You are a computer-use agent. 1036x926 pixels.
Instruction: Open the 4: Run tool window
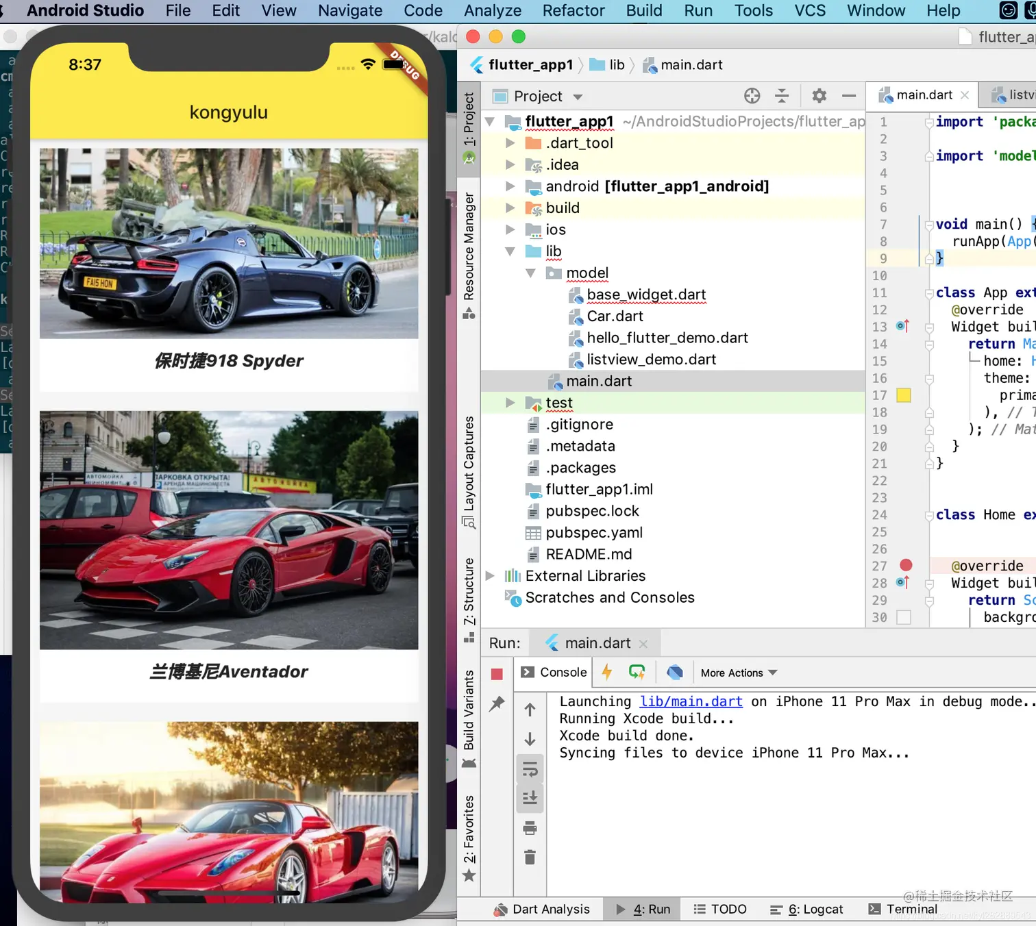click(x=643, y=909)
